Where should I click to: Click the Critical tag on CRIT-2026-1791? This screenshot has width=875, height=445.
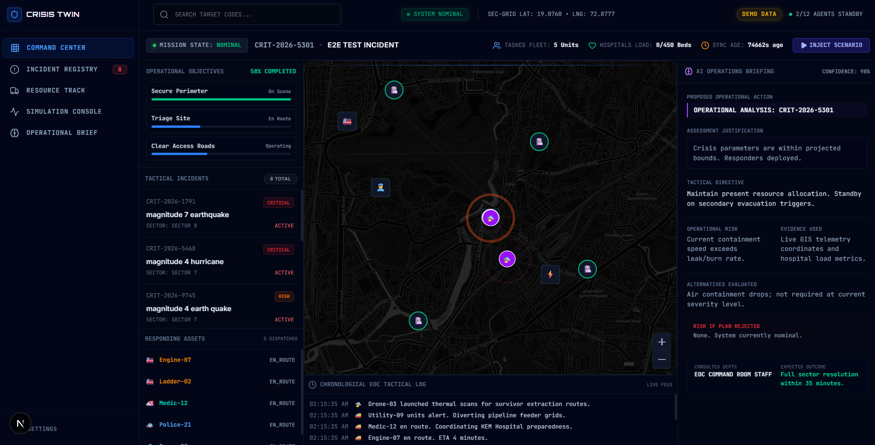point(278,203)
